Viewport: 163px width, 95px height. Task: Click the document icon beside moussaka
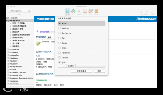8,58
